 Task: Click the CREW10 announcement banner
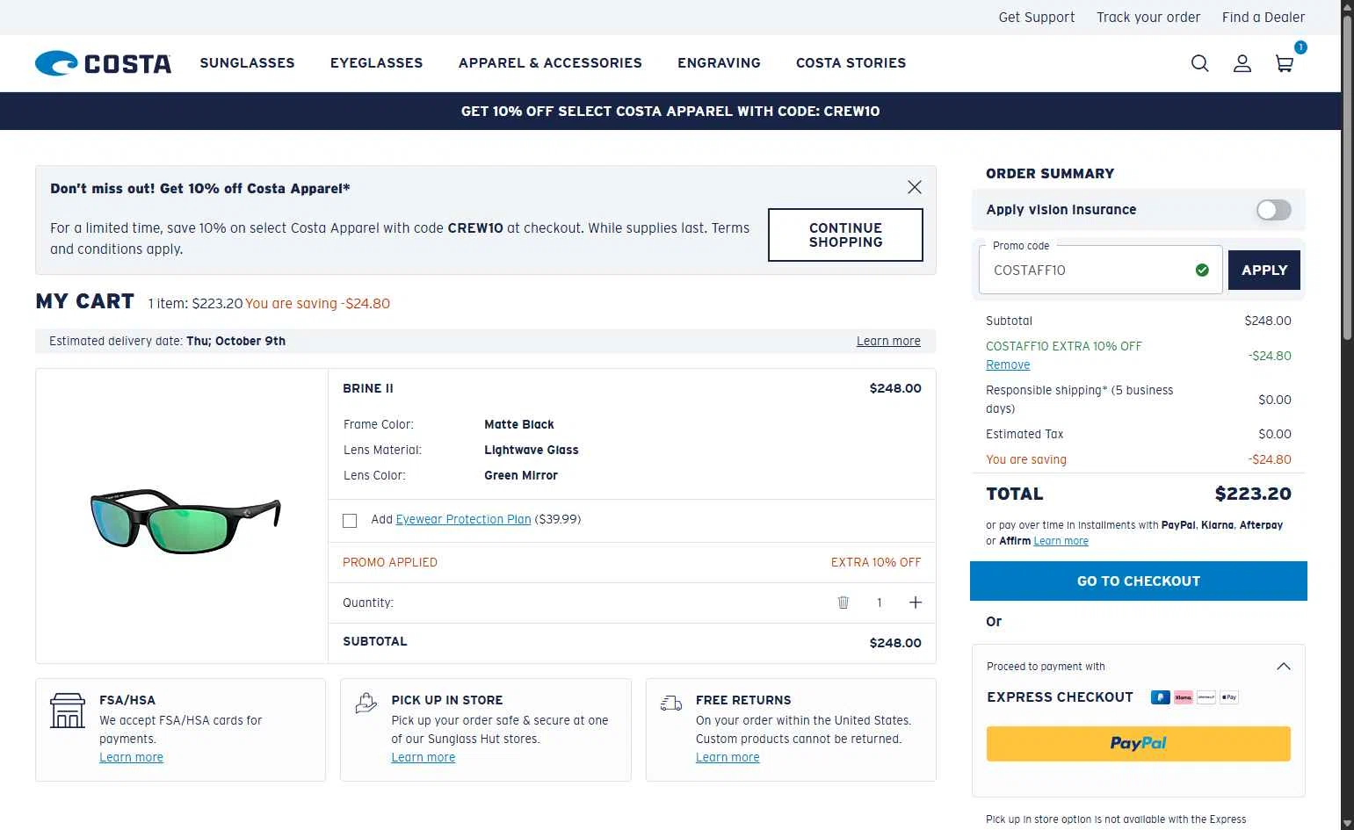point(670,111)
